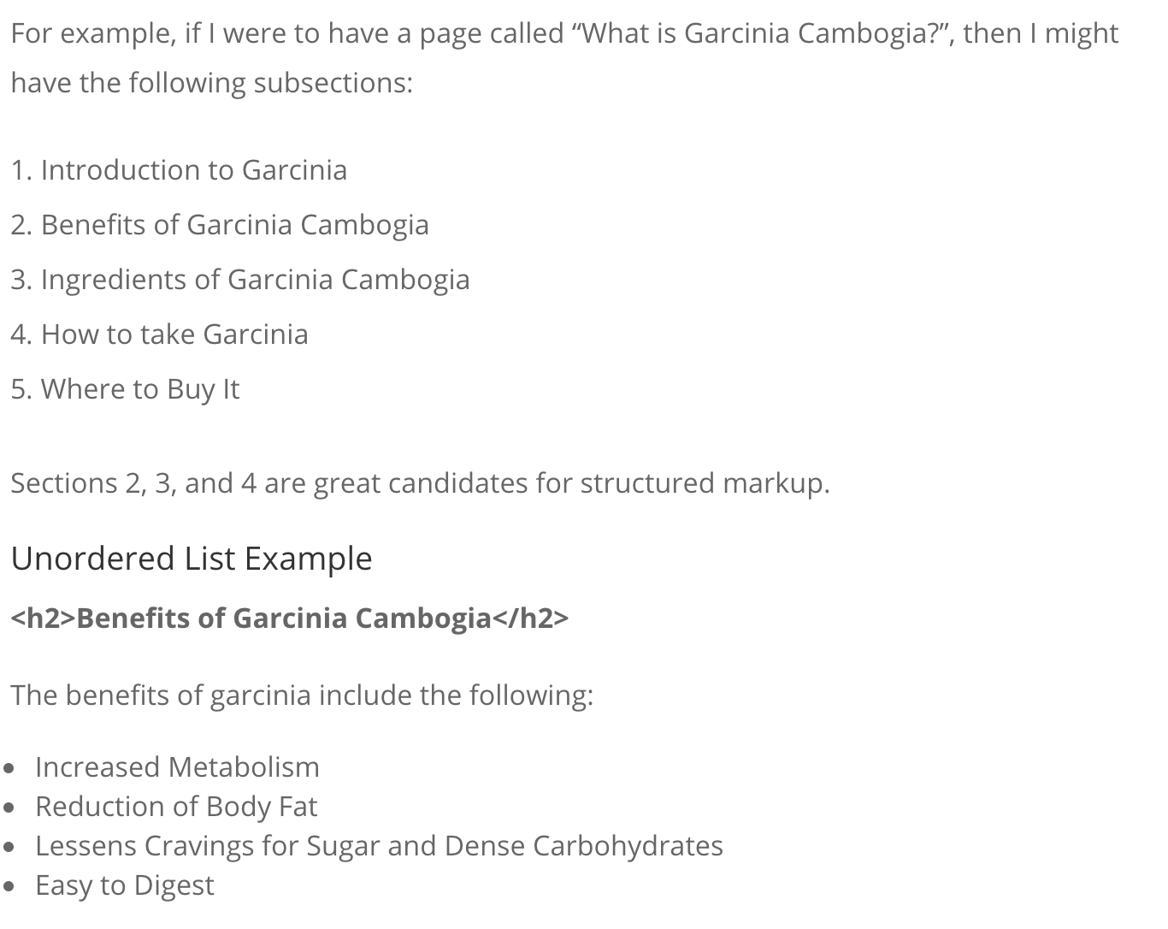Click the words "structured markup"
Viewport: 1168px width, 929px height.
703,483
